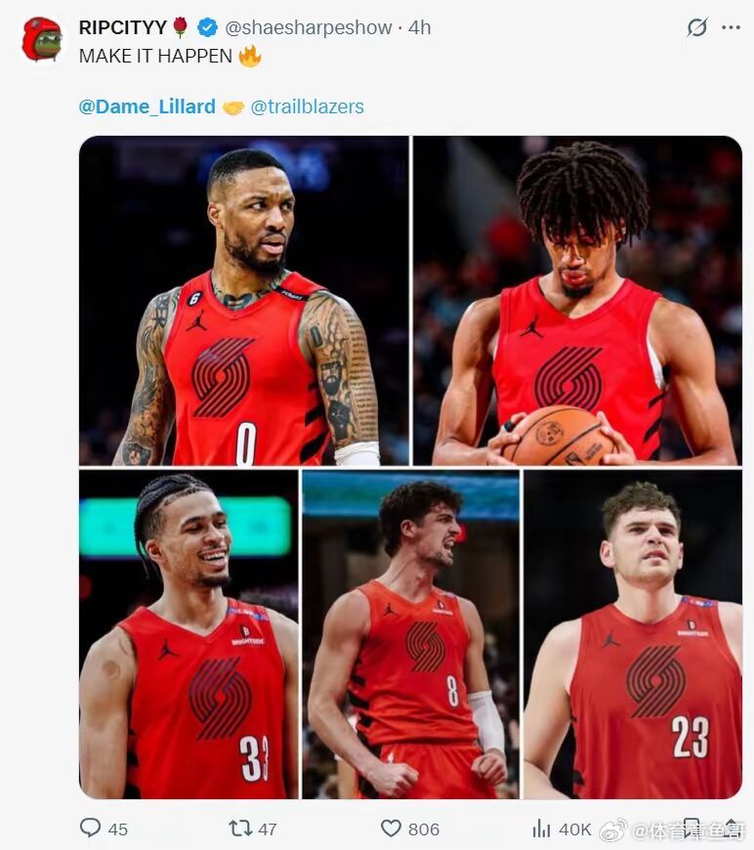754x850 pixels.
Task: View the number 0 jersey photo
Action: pos(244,300)
